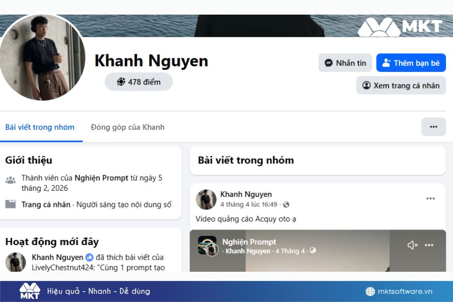Viewport: 453px width, 302px height.
Task: Click the add-friend icon in Thêm bạn bè
Action: pos(387,63)
